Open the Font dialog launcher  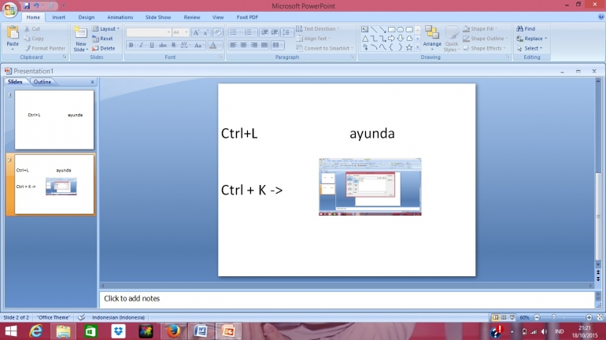click(220, 57)
